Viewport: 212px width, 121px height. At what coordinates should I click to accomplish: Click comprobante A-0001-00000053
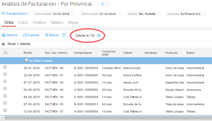click(x=86, y=90)
